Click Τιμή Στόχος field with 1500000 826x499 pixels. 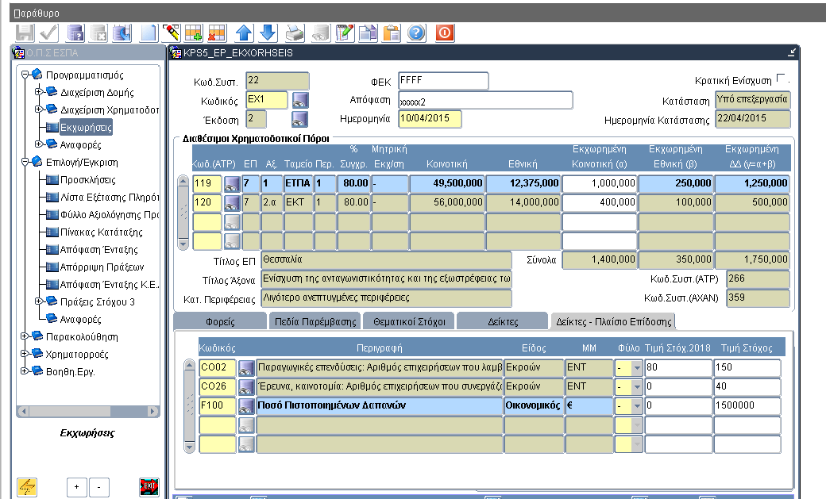pyautogui.click(x=747, y=405)
